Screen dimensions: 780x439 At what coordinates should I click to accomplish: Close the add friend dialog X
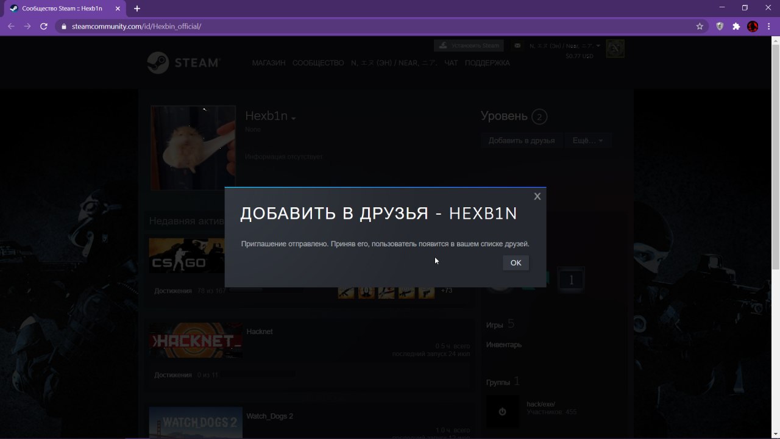537,196
